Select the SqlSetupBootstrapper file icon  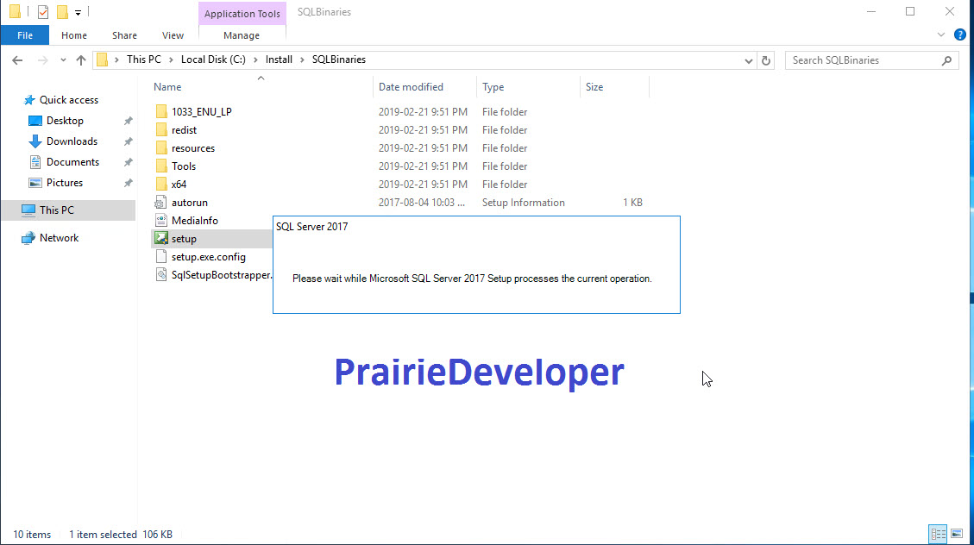click(160, 275)
